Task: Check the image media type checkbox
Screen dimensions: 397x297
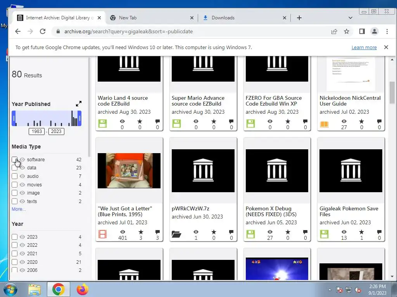Action: [14, 193]
